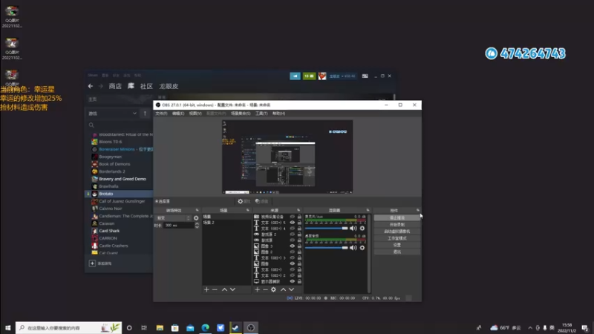Open microphone audio settings gear

362,229
